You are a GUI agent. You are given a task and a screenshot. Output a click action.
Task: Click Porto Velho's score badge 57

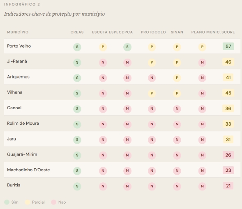coord(228,46)
